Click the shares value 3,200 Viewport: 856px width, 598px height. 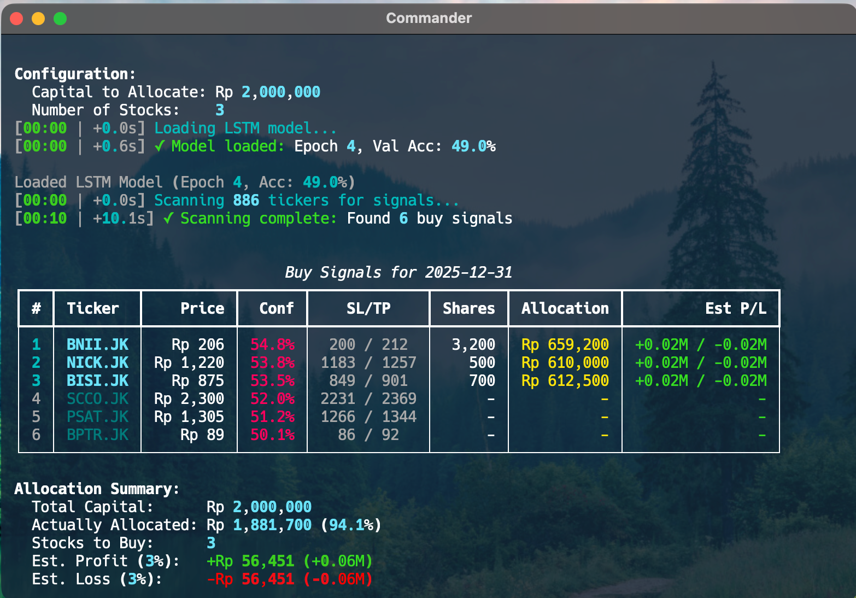point(473,344)
